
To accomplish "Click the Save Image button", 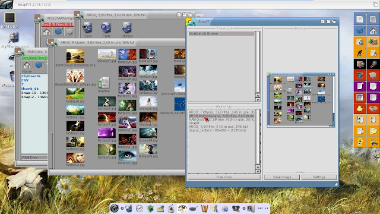I will point(282,177).
